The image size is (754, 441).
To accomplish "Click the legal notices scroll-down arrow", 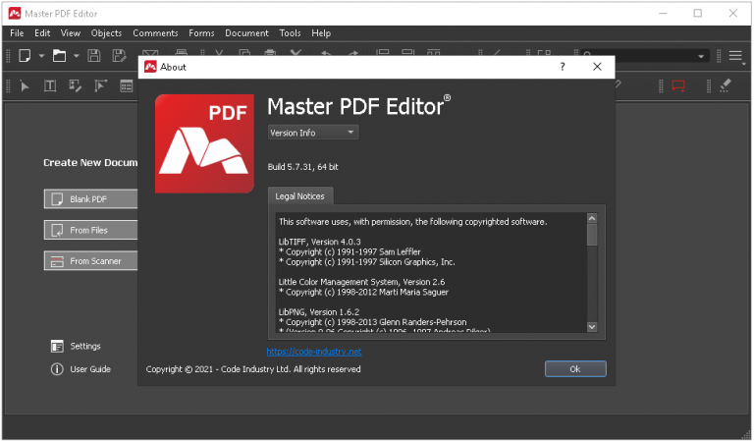I will point(592,327).
